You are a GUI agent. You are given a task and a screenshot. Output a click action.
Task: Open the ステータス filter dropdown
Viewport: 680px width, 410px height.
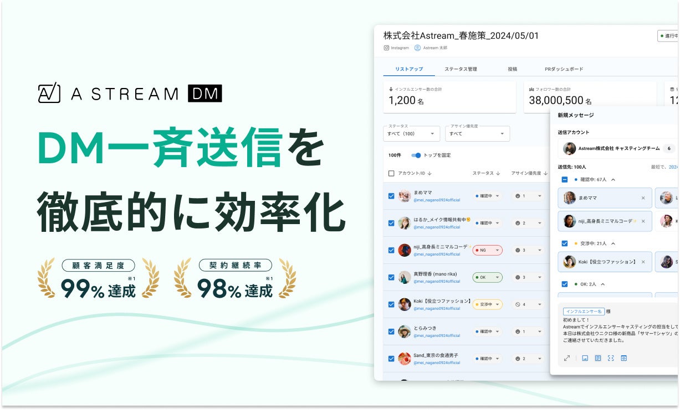coord(412,133)
